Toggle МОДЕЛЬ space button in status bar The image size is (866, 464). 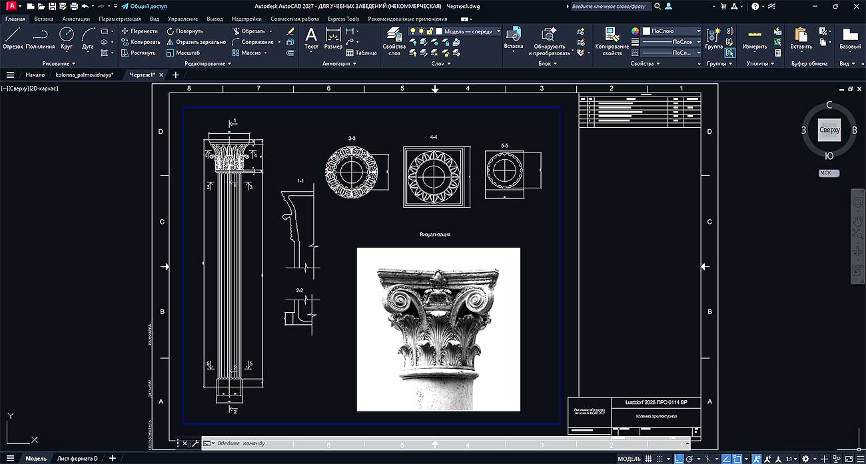click(x=629, y=459)
